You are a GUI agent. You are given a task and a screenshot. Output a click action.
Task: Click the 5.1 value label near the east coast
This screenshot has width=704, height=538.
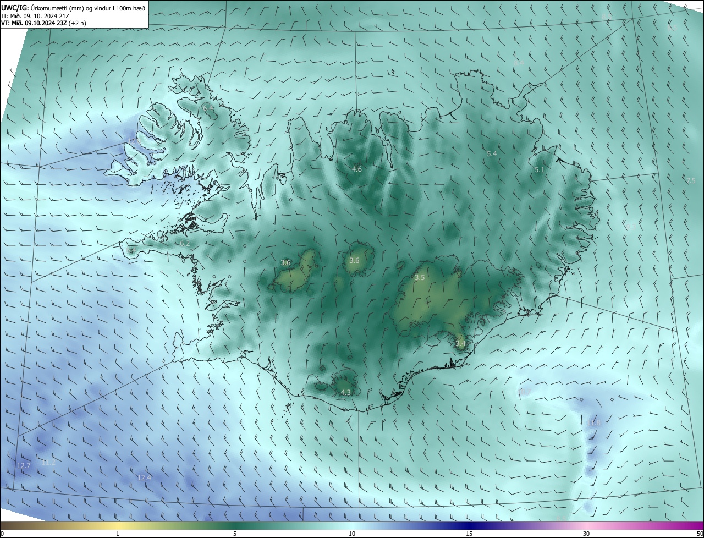540,170
